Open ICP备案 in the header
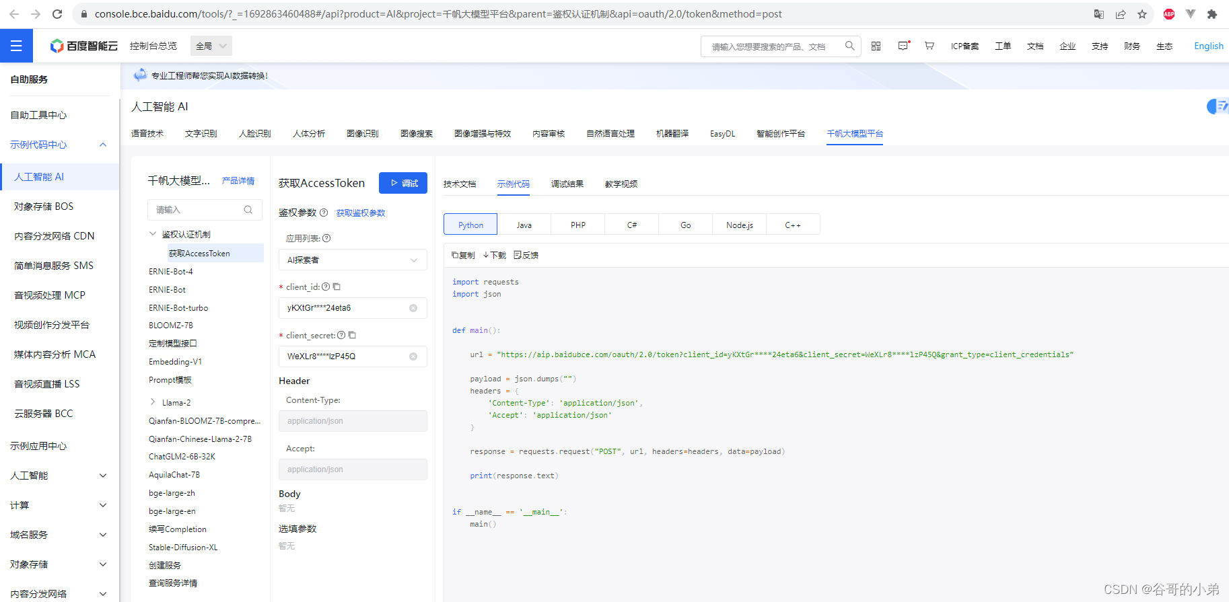Image resolution: width=1229 pixels, height=602 pixels. click(964, 46)
